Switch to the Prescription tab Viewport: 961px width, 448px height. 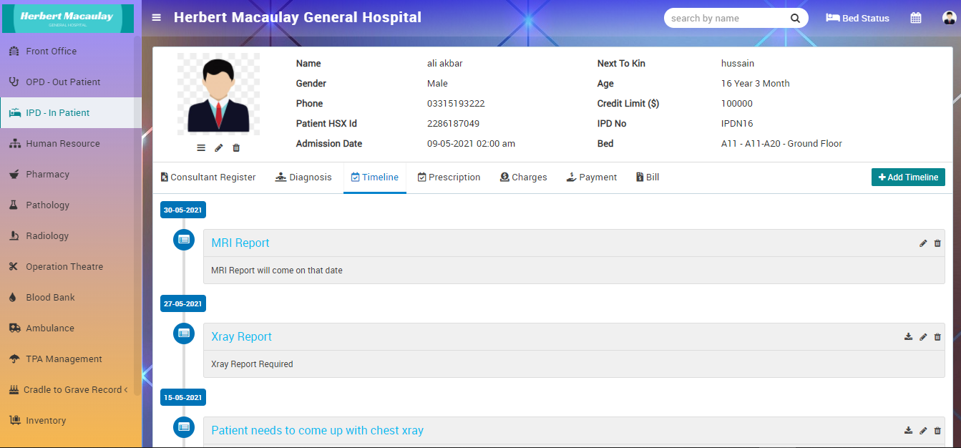coord(449,177)
